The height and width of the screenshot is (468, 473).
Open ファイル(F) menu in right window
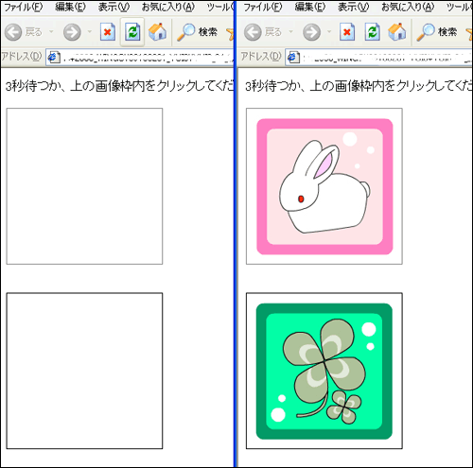click(262, 7)
